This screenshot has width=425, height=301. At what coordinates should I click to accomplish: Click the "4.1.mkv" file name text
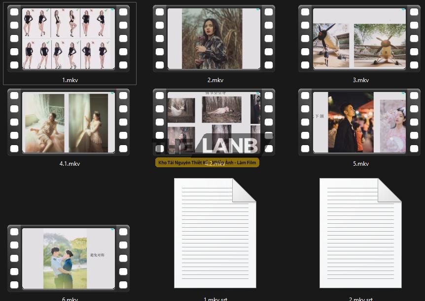pyautogui.click(x=69, y=164)
